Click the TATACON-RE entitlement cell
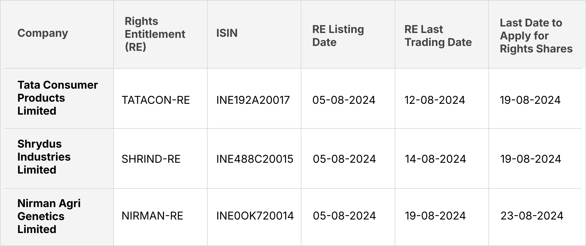Viewport: 586px width, 246px height. [156, 100]
